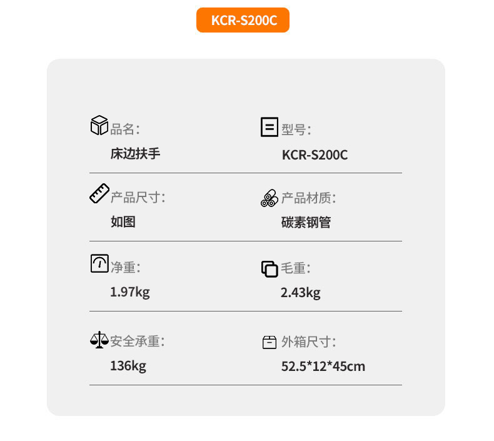The image size is (494, 441).
Task: Click the 2.43kg gross weight value
Action: [x=300, y=292]
